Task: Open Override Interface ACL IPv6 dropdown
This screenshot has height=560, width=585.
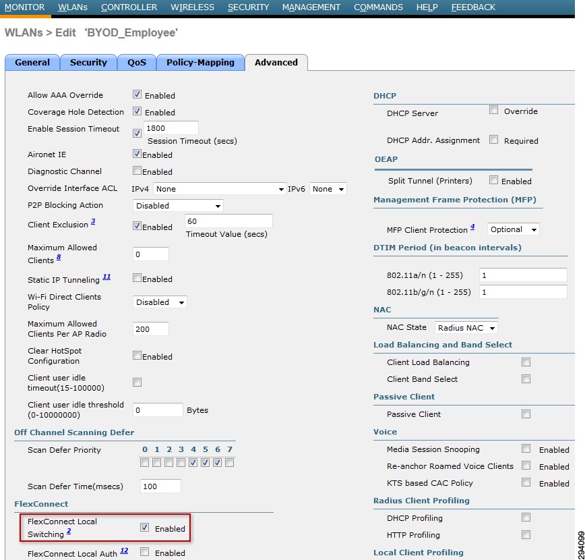Action: tap(328, 189)
